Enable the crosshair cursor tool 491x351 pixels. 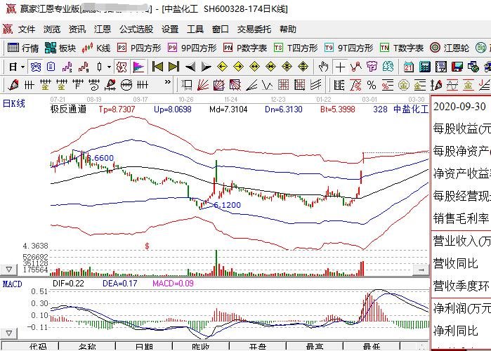tap(340, 67)
